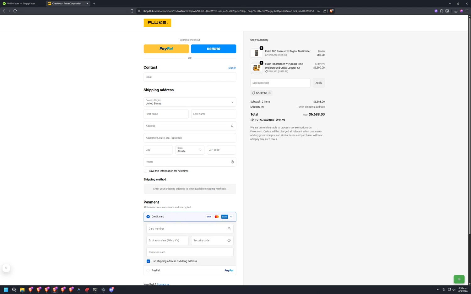
Task: Check Save this information for next time
Action: coord(145,171)
